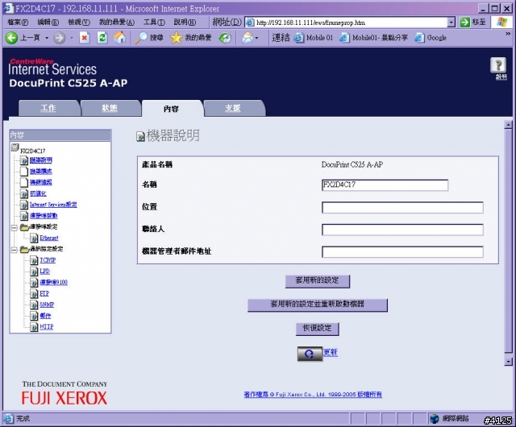Go to the Home page icon
Viewport: 516px width, 427px height.
120,38
